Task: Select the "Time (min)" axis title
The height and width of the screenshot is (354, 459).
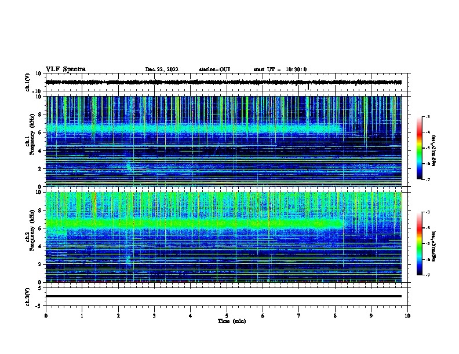Action: click(232, 321)
